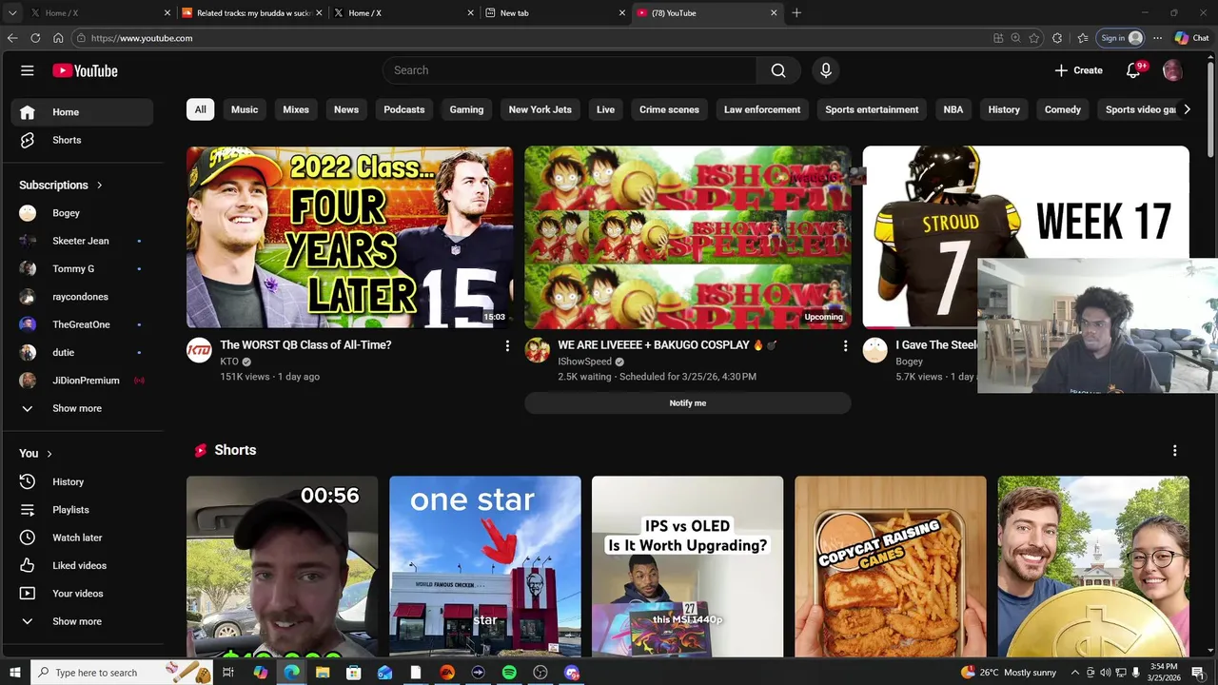Open Watch later in the sidebar
Screen dimensions: 1218x685
pos(82,538)
